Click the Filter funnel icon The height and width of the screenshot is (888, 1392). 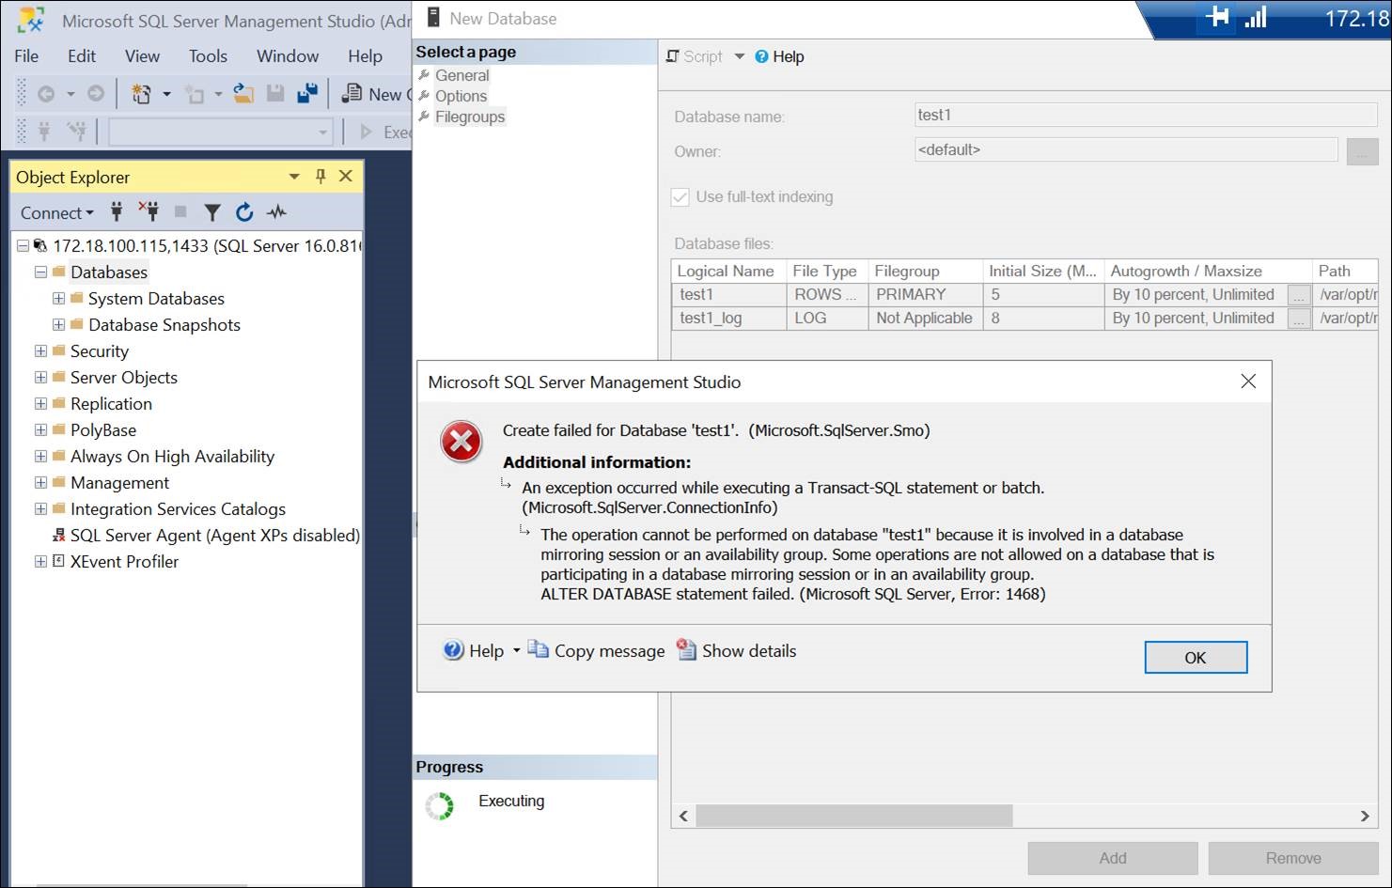coord(212,212)
